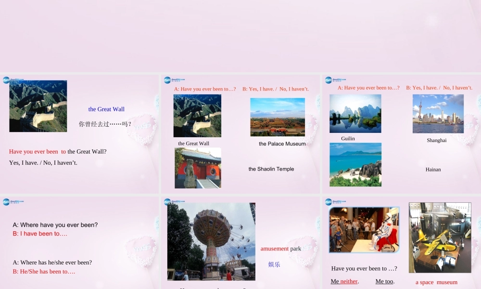Viewport: 481px width, 289px height.
Task: Select 'Have you ever been to …?' under astronaut photo
Action: point(364,268)
